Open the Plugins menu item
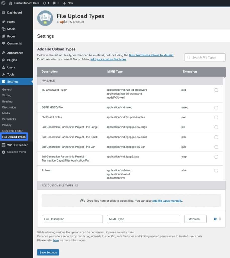230x258 pixels. click(x=12, y=60)
